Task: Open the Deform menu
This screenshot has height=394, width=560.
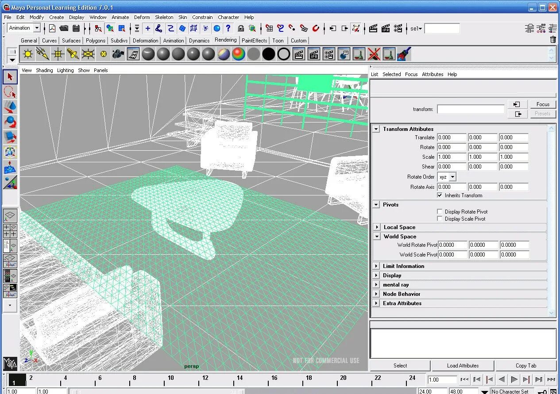Action: tap(142, 17)
